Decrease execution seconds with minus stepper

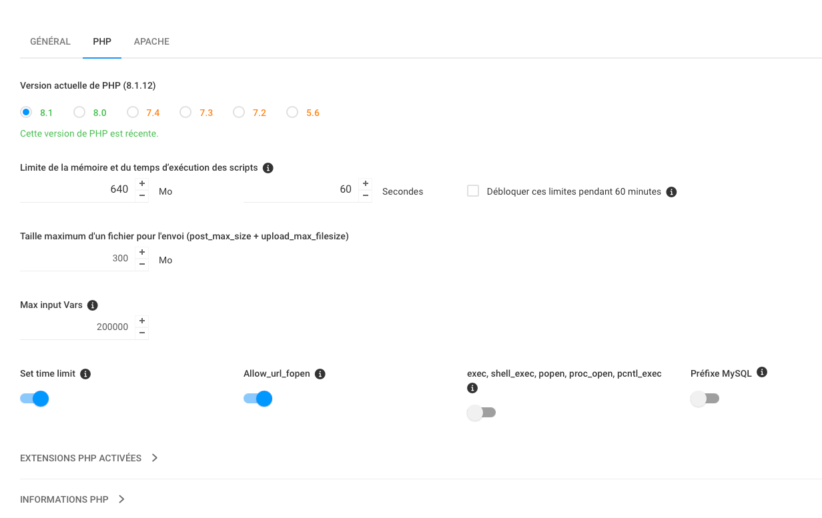tap(366, 196)
